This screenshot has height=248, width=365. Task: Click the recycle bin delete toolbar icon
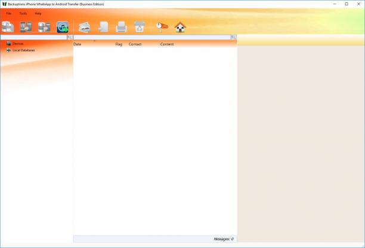(140, 27)
